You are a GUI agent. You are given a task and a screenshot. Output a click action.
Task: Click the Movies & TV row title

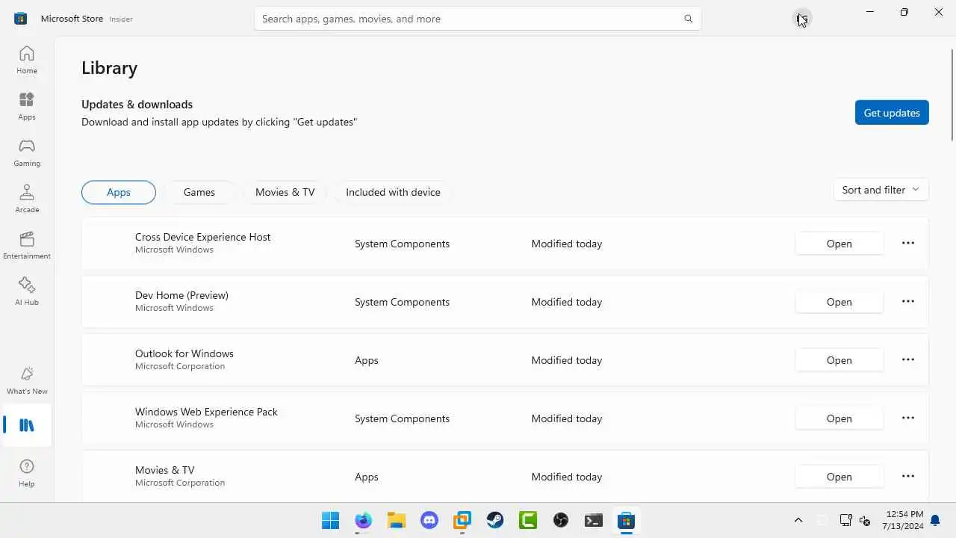[x=165, y=470]
